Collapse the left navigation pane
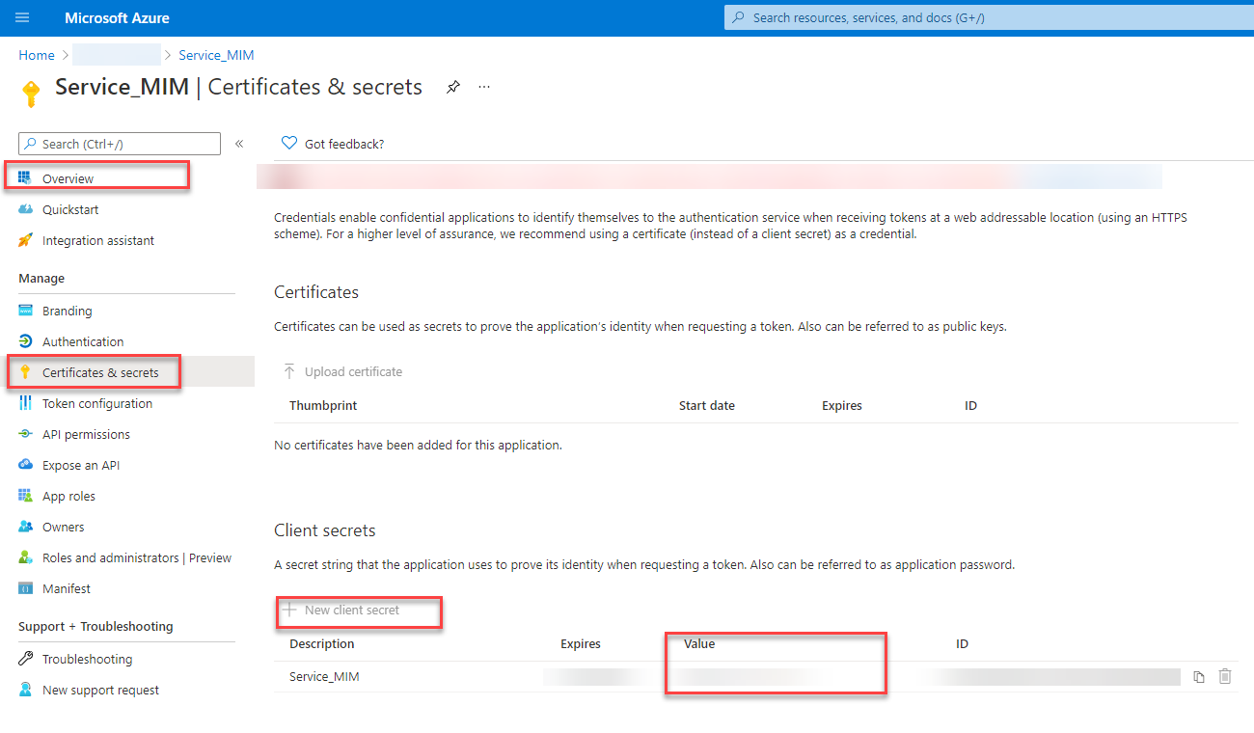 [239, 144]
